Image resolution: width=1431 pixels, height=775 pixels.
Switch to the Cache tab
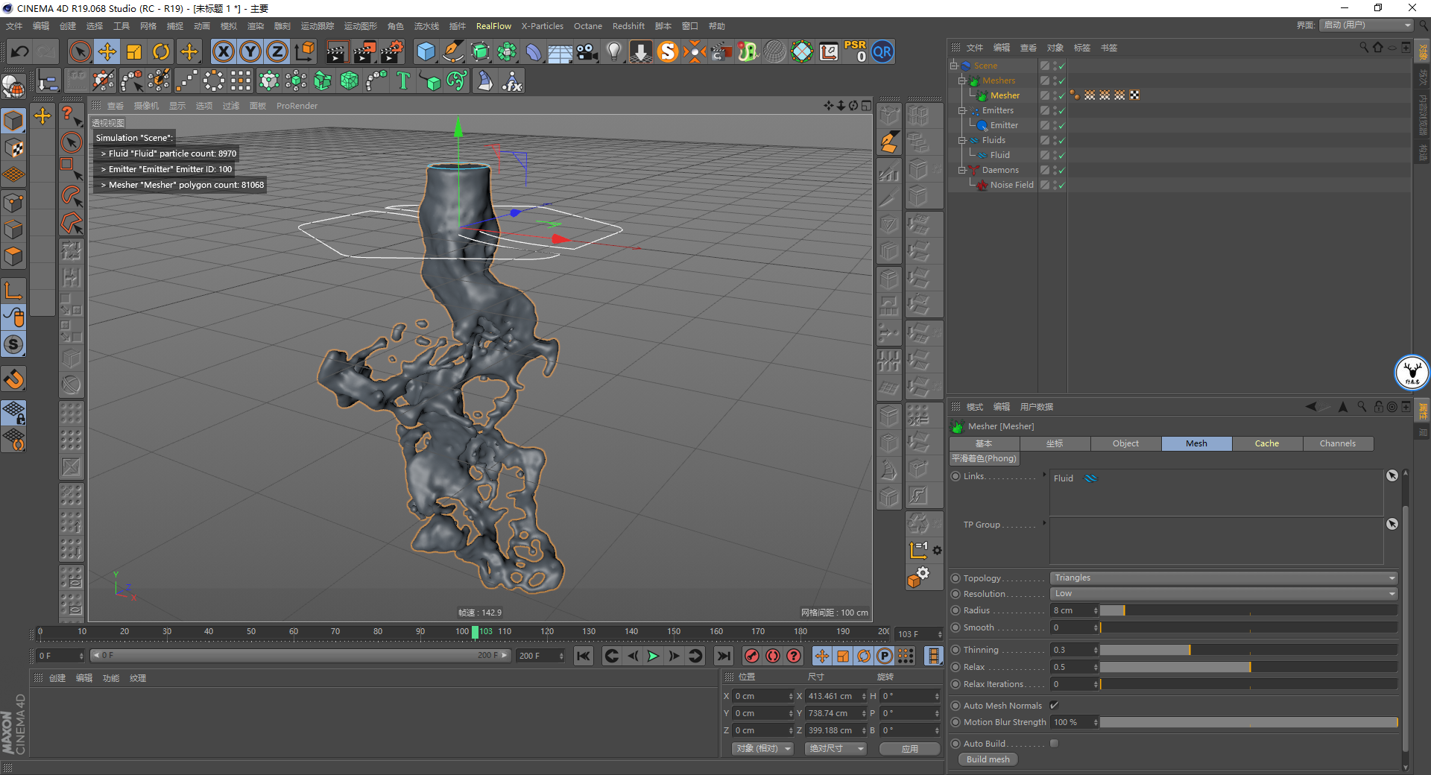tap(1266, 443)
